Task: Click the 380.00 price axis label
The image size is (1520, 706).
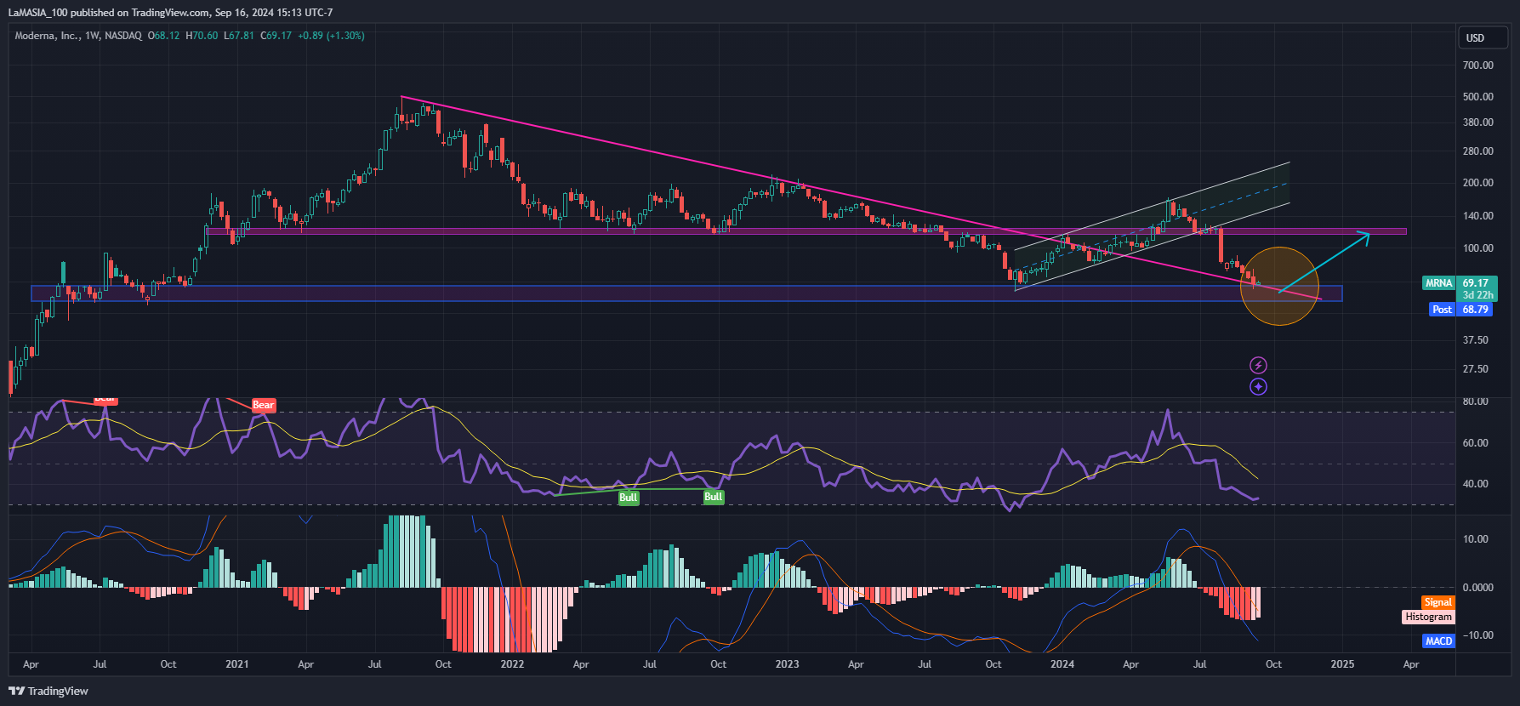Action: [1477, 122]
